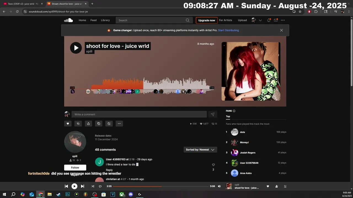Like current track in player bar
The image size is (353, 198).
coord(268,186)
